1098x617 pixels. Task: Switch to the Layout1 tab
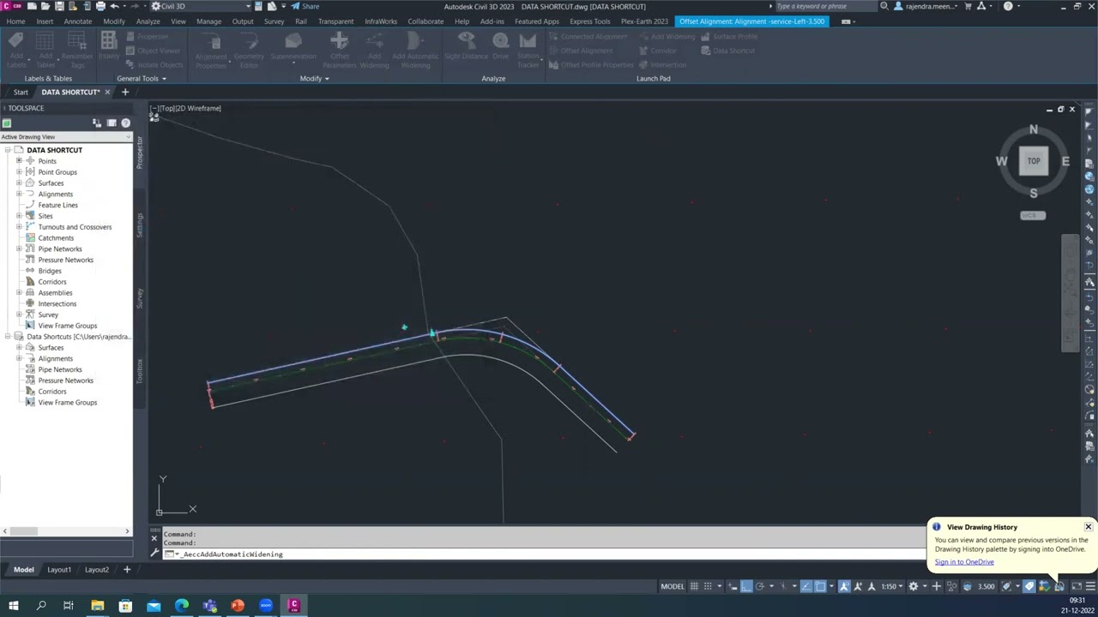tap(59, 570)
